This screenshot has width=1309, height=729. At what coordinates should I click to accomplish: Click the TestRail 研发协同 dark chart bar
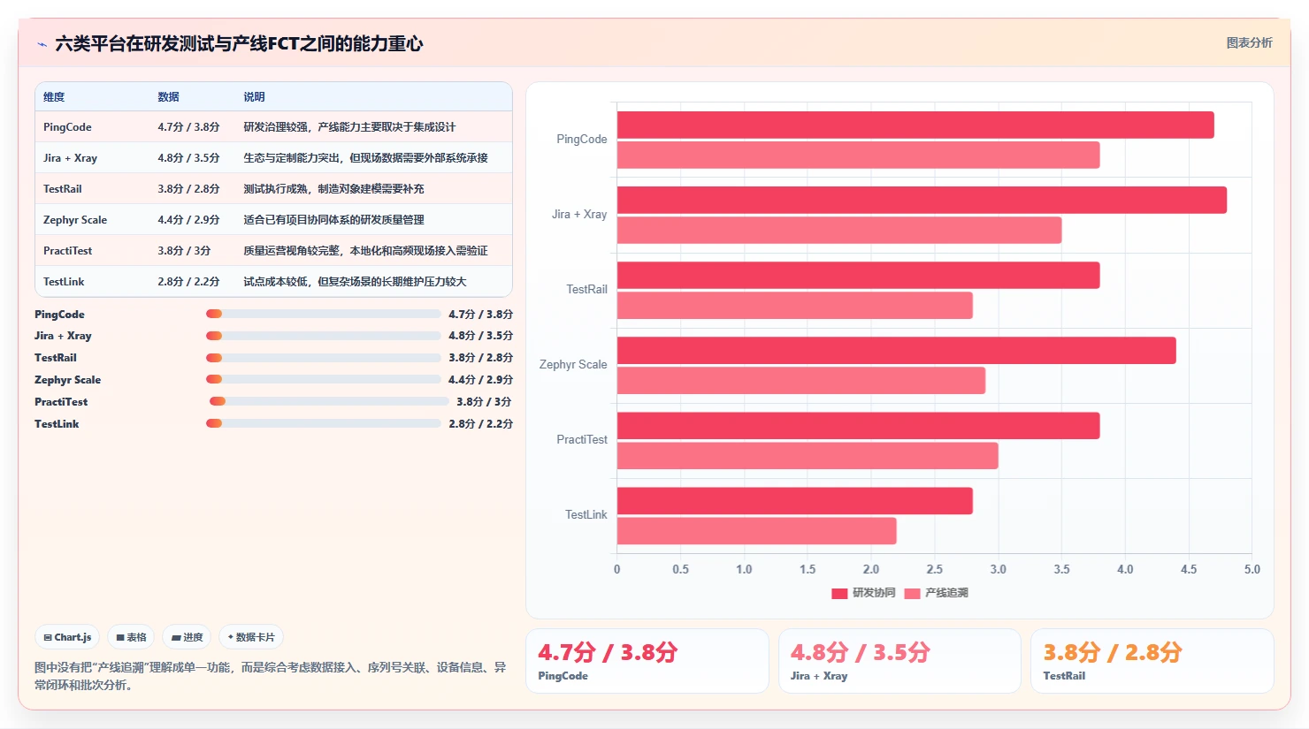[x=858, y=275]
